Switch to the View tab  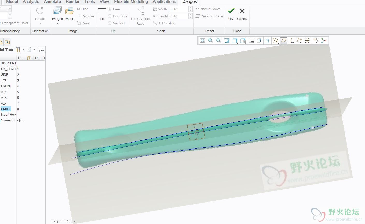coord(104,2)
